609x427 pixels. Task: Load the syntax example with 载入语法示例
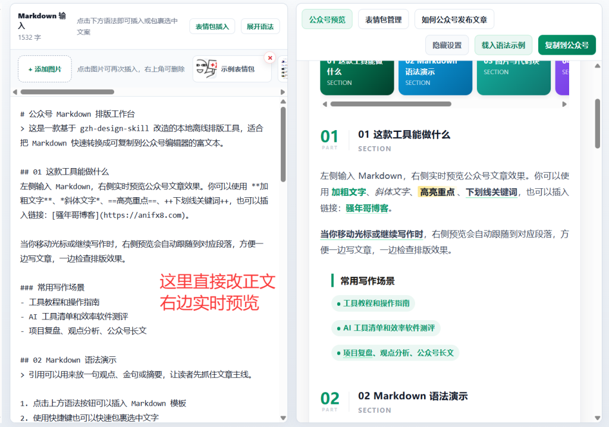pyautogui.click(x=503, y=45)
